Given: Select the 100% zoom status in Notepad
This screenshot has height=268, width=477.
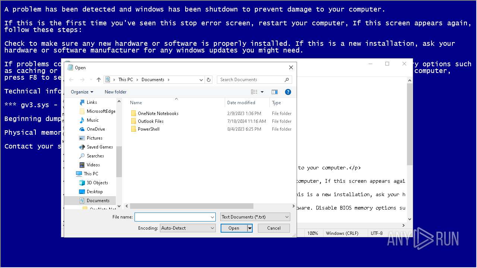Looking at the screenshot, I should (313, 233).
